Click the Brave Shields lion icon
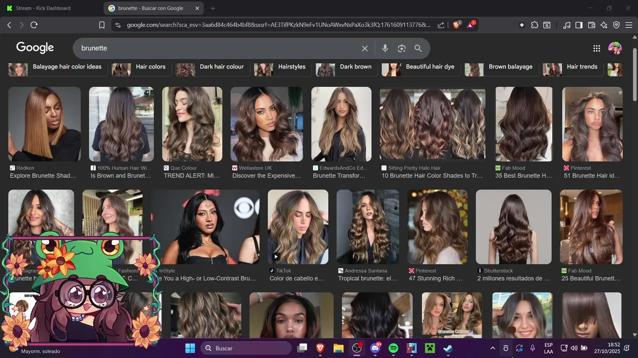Viewport: 638px width, 358px height. click(x=457, y=25)
